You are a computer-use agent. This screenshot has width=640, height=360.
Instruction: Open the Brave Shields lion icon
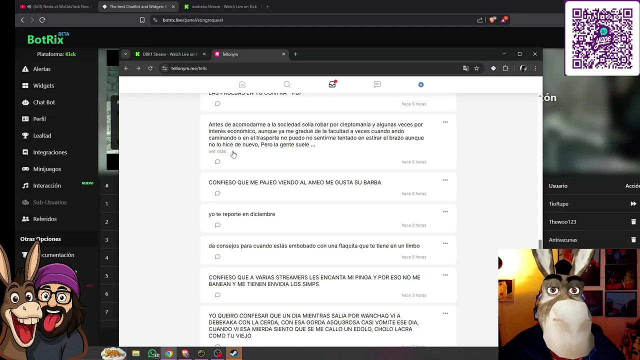(x=492, y=20)
